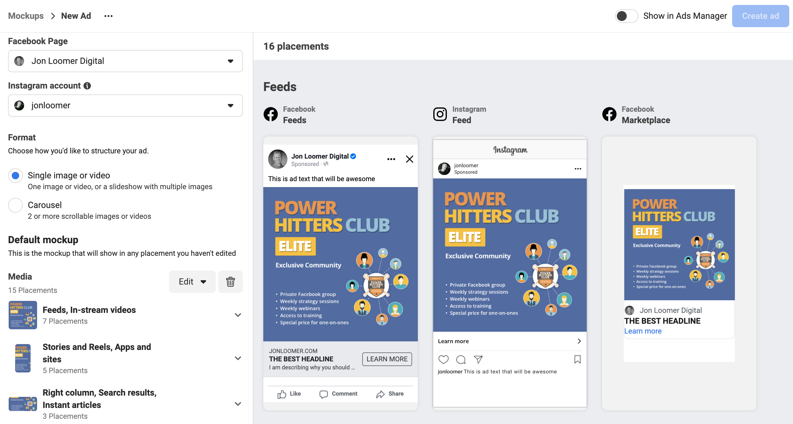793x424 pixels.
Task: Open the three-dot menu beside New Ad
Action: click(108, 16)
